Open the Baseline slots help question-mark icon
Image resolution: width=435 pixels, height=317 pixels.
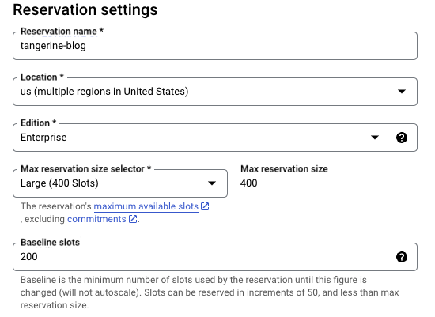coord(402,257)
